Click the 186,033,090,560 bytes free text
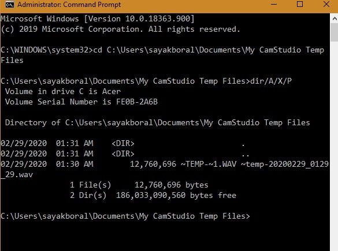This screenshot has height=251, width=338. point(176,196)
